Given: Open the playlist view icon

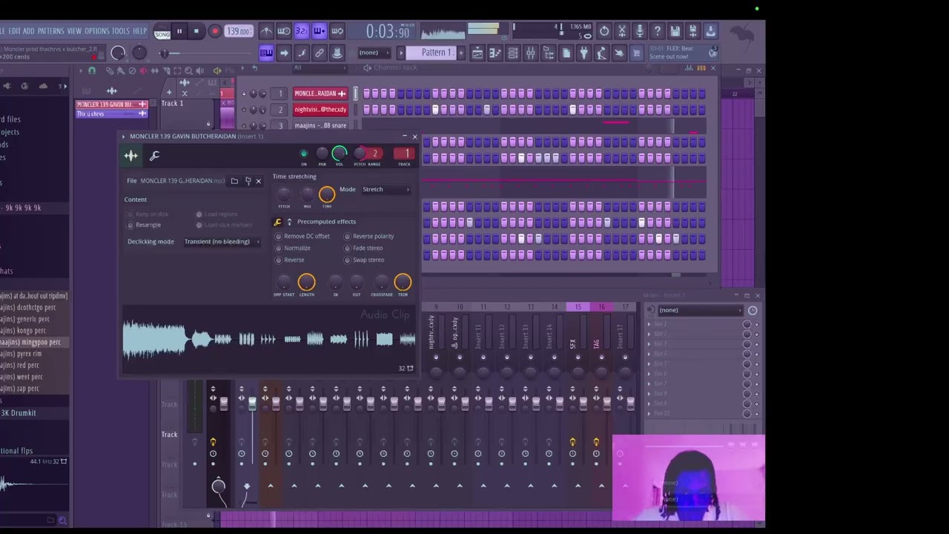Looking at the screenshot, I should point(477,53).
